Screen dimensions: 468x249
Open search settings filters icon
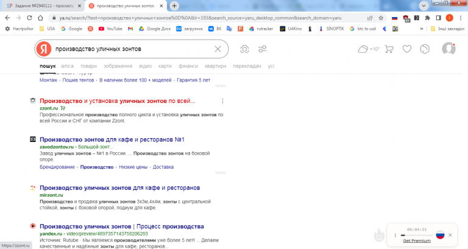(x=263, y=49)
